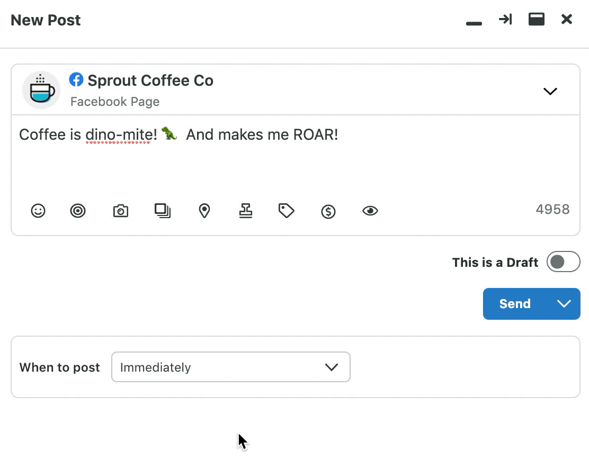The image size is (589, 468).
Task: Select the targeting options icon
Action: [78, 211]
